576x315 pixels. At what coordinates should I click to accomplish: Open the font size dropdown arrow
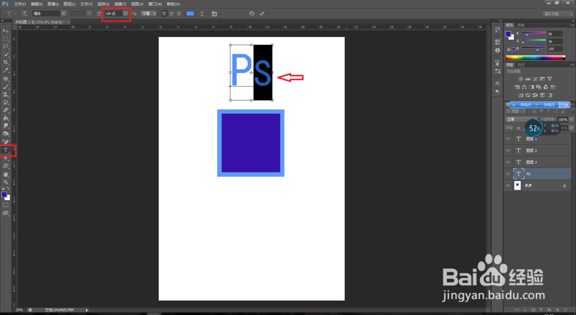point(126,14)
